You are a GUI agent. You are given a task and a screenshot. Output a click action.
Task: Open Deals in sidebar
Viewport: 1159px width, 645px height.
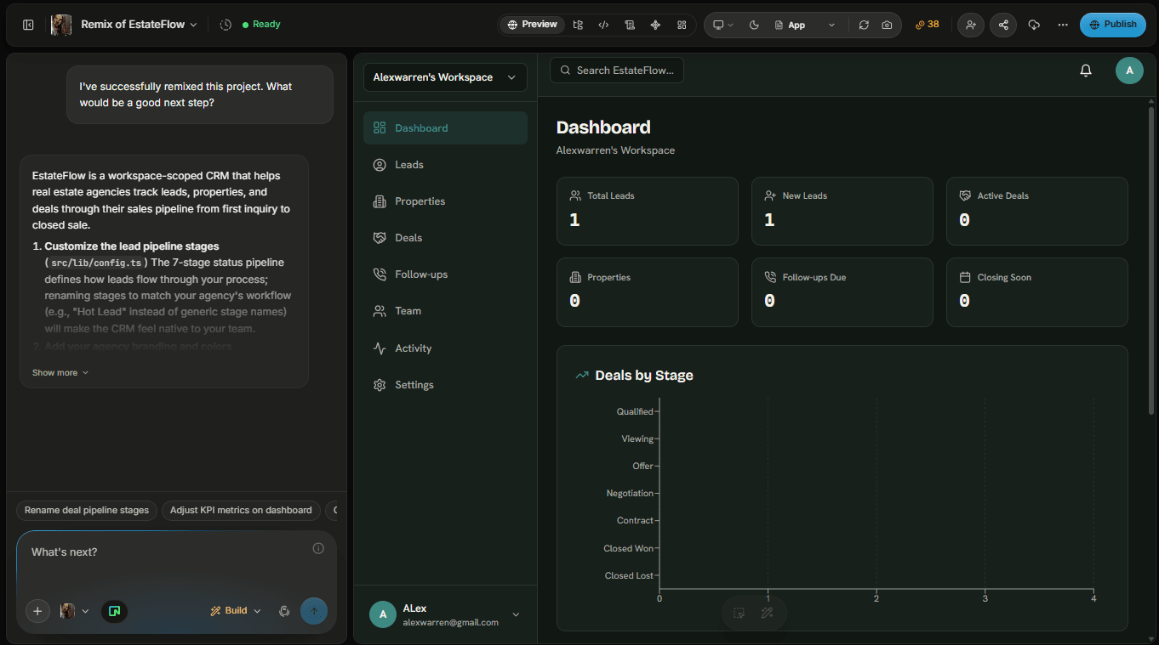pyautogui.click(x=445, y=238)
